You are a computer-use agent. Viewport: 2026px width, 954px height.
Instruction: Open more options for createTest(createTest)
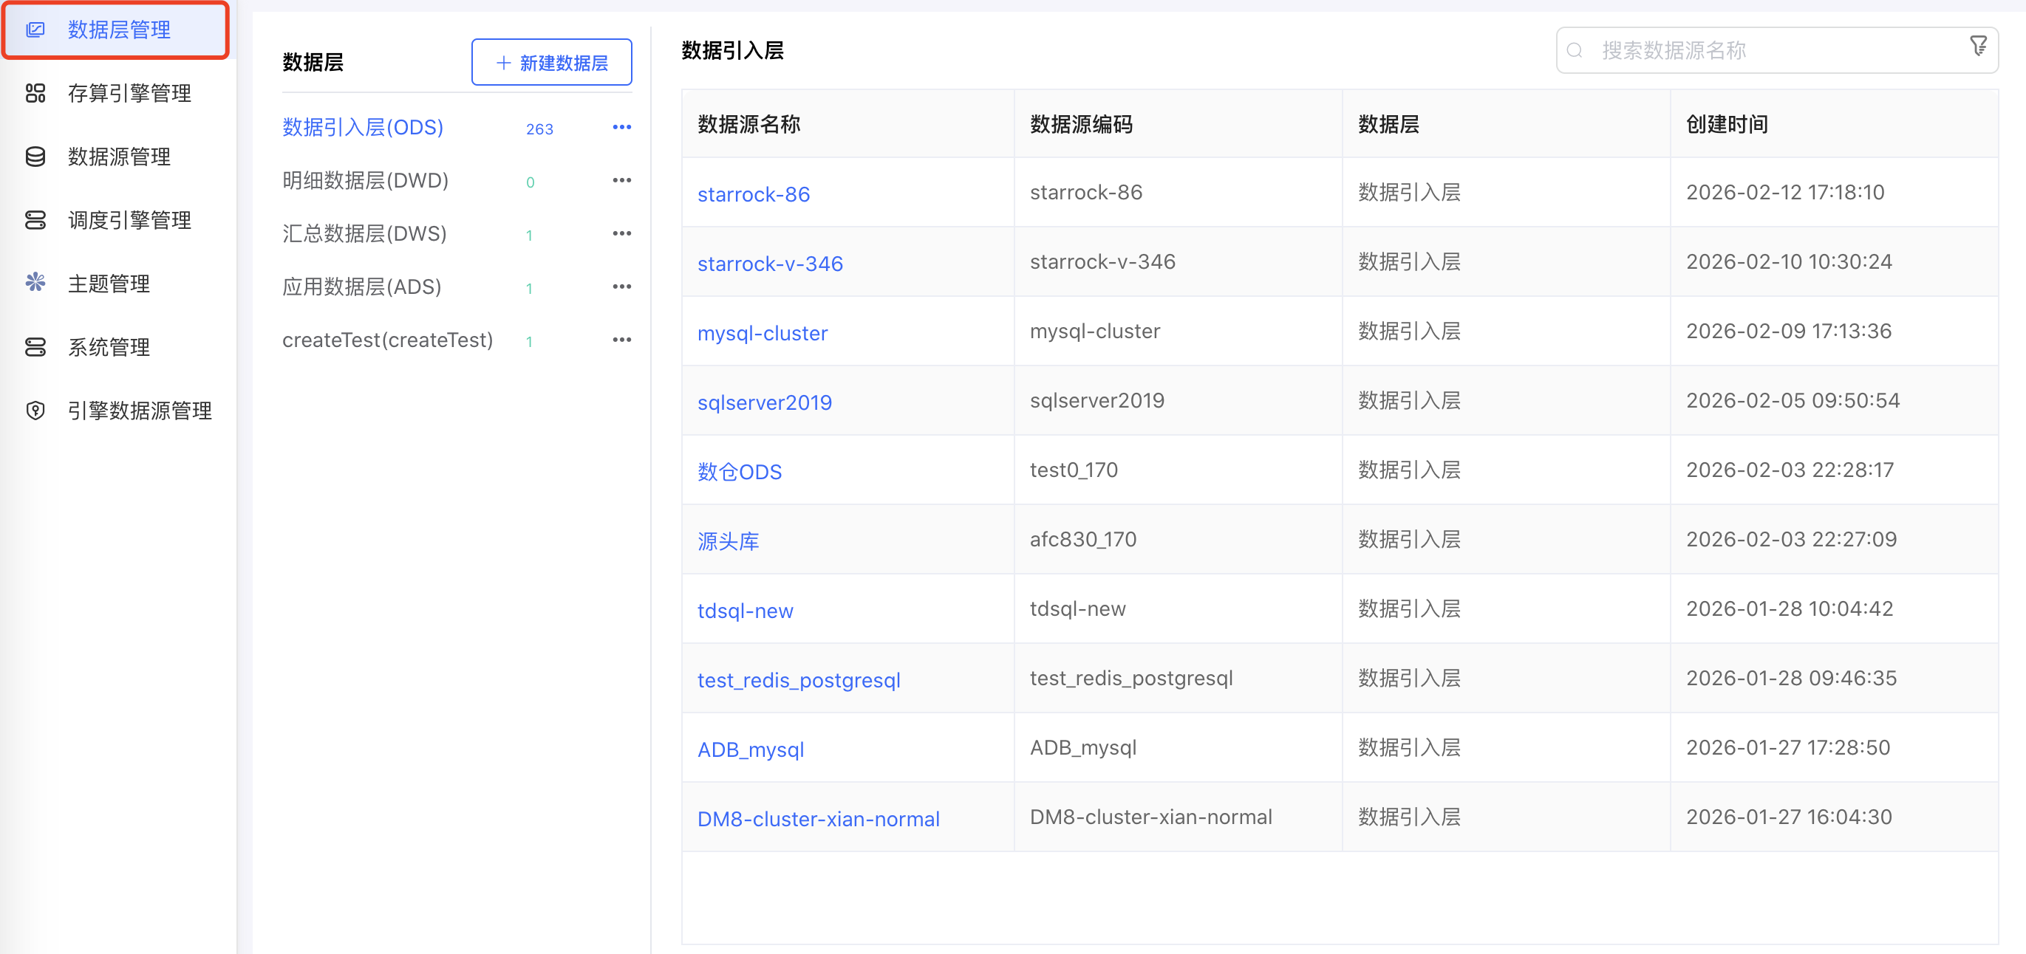point(622,339)
